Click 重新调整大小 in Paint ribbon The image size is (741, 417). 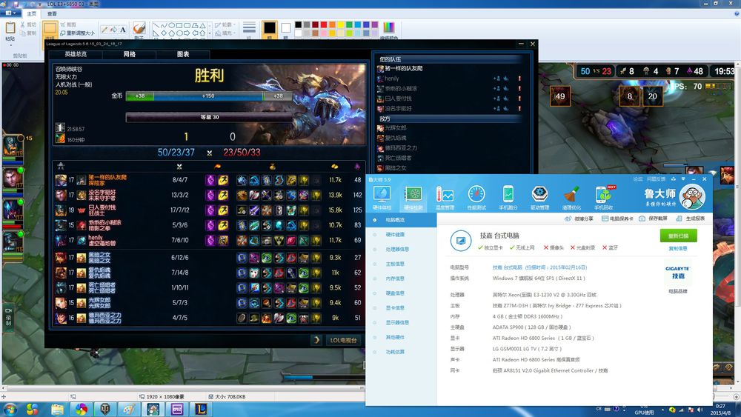pyautogui.click(x=77, y=33)
